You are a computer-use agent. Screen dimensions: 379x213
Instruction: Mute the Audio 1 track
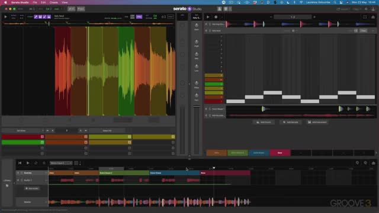coord(18,180)
